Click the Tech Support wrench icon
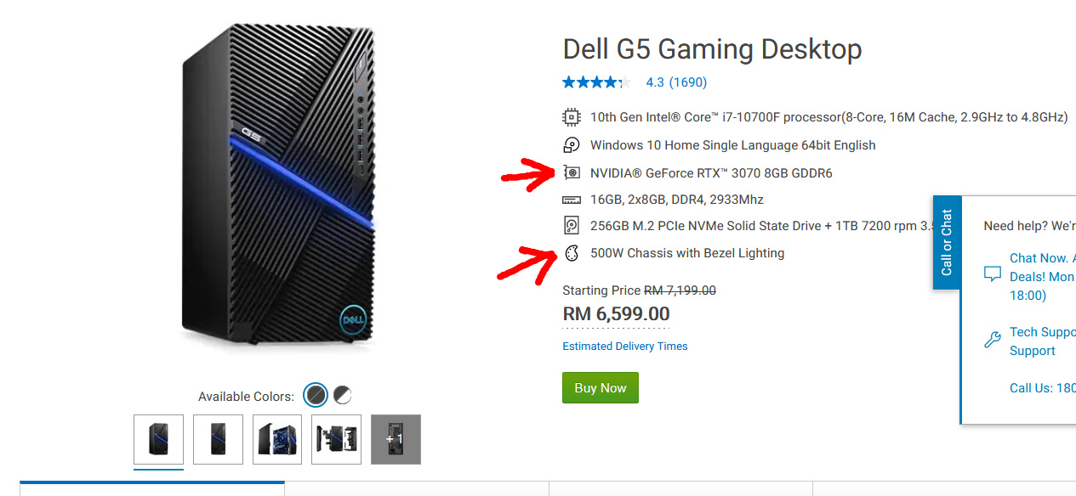Screen dimensions: 1076x496 point(992,341)
